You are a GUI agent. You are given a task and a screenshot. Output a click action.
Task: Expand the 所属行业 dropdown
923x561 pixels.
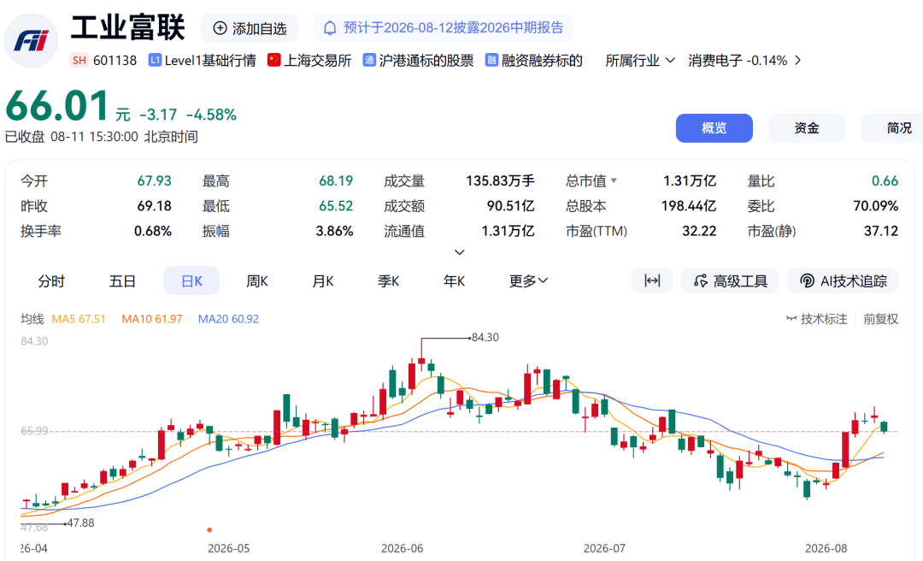click(x=640, y=60)
